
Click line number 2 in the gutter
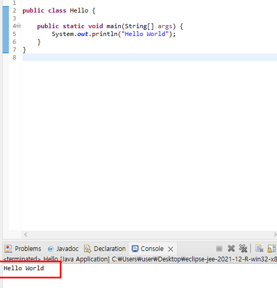[14, 10]
